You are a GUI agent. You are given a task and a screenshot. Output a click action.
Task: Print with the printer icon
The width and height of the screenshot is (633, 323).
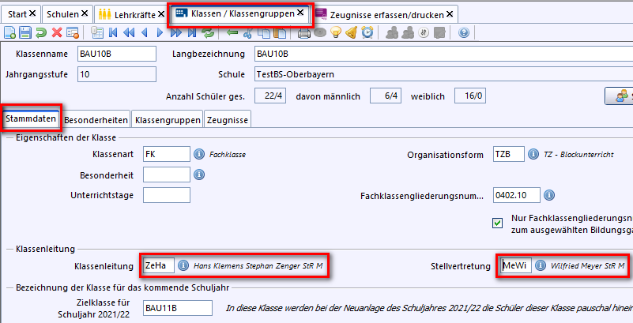tap(304, 32)
